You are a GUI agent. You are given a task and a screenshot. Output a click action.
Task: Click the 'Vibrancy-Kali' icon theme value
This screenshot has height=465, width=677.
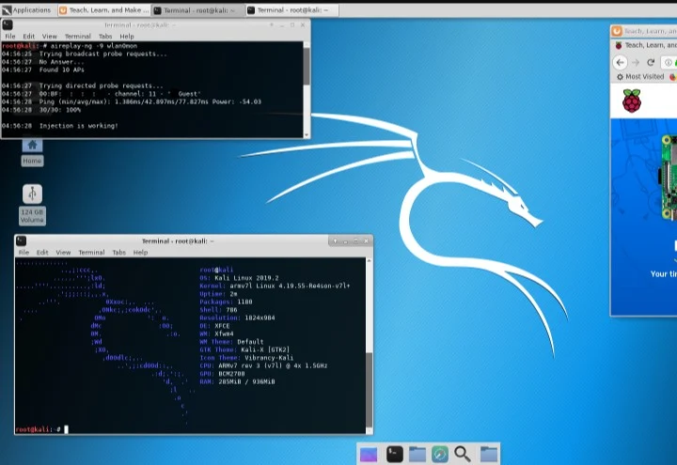[269, 358]
